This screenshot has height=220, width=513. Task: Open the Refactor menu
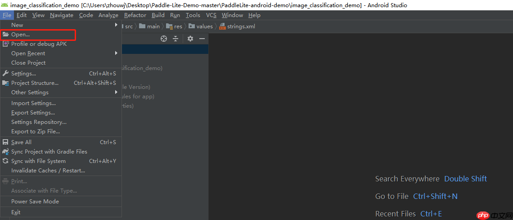pyautogui.click(x=135, y=15)
